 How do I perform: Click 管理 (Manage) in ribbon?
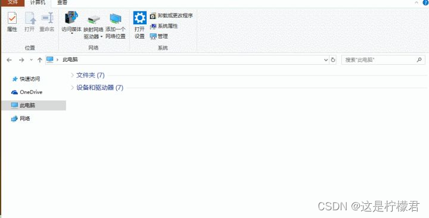click(159, 36)
